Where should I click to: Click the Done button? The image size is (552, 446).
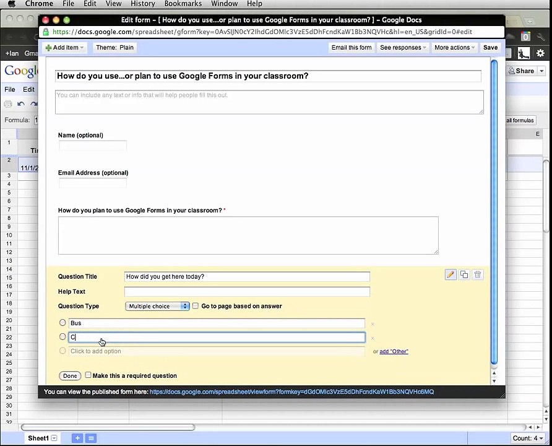(x=70, y=376)
